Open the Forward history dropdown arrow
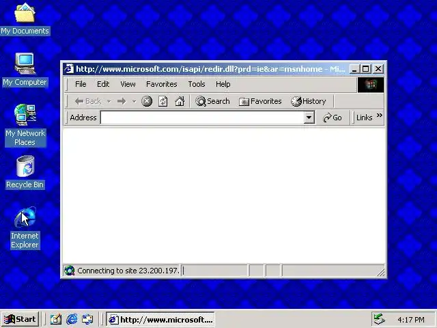This screenshot has height=328, width=437. click(134, 101)
